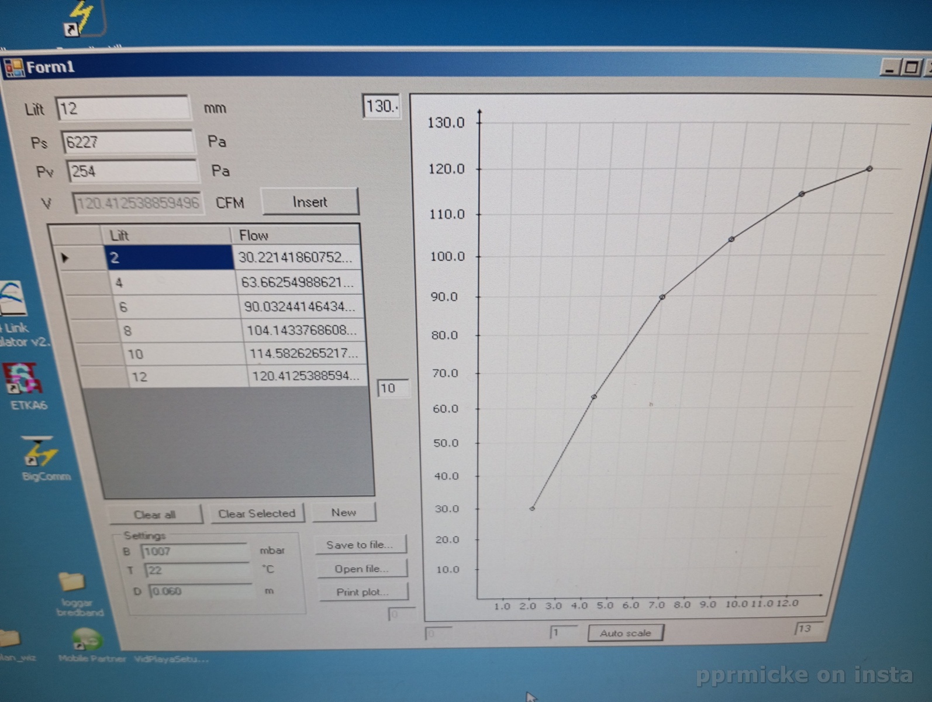
Task: Open the ETKA6 desktop shortcut
Action: (x=23, y=379)
